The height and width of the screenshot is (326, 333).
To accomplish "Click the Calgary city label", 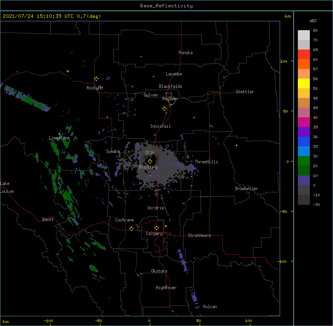I will coord(154,233).
